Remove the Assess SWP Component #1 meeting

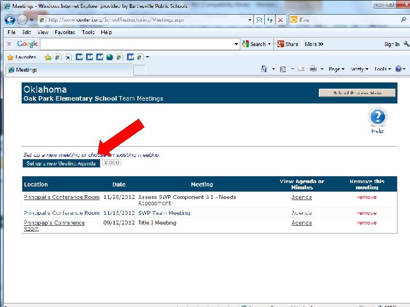367,197
